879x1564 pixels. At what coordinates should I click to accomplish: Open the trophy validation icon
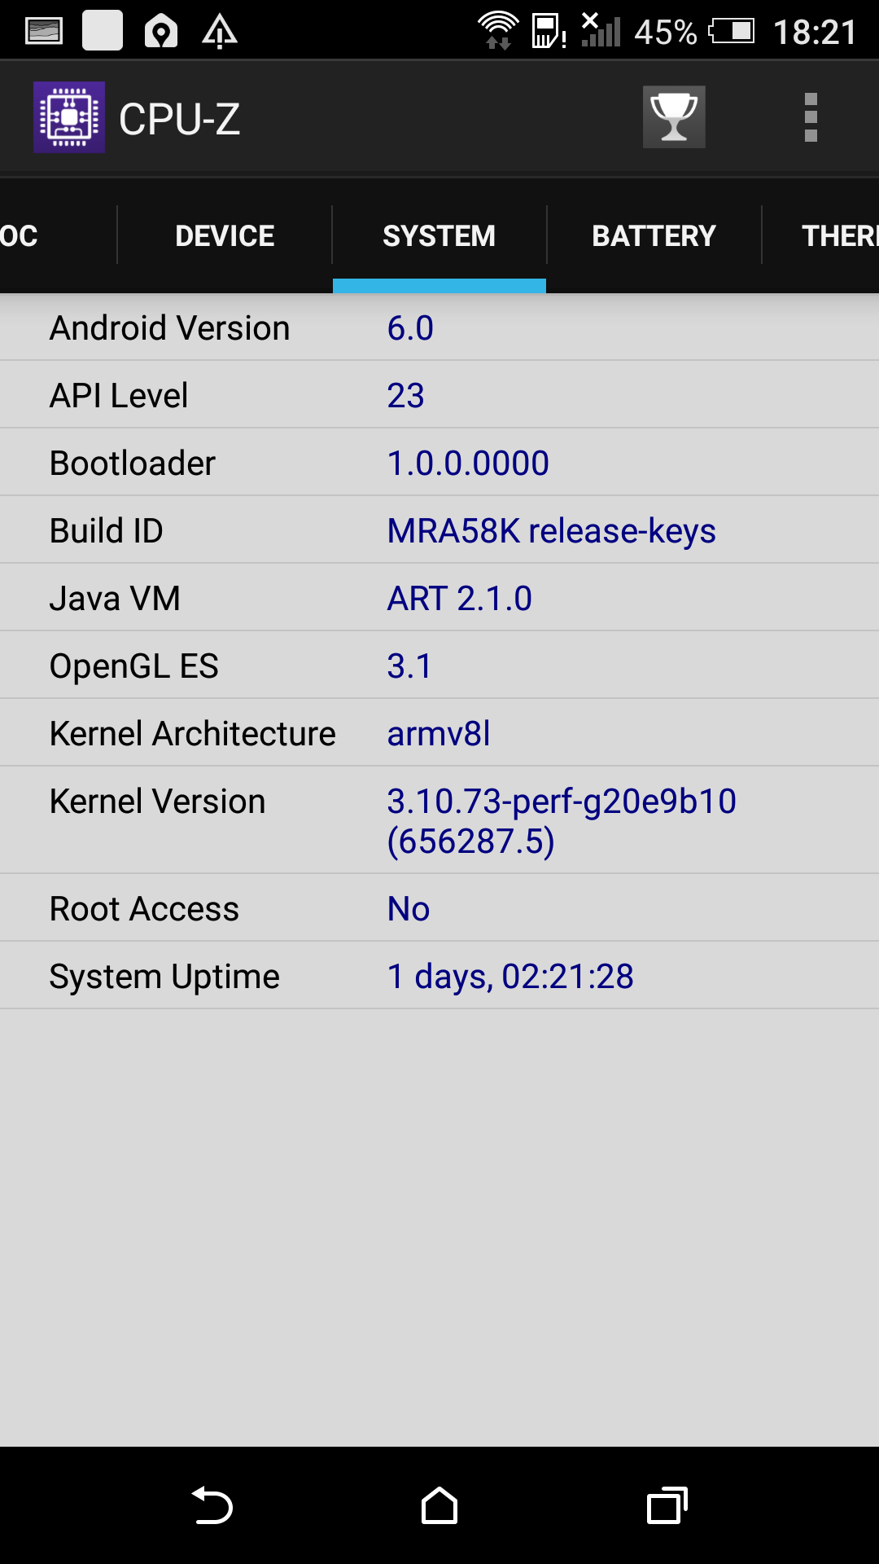tap(674, 117)
